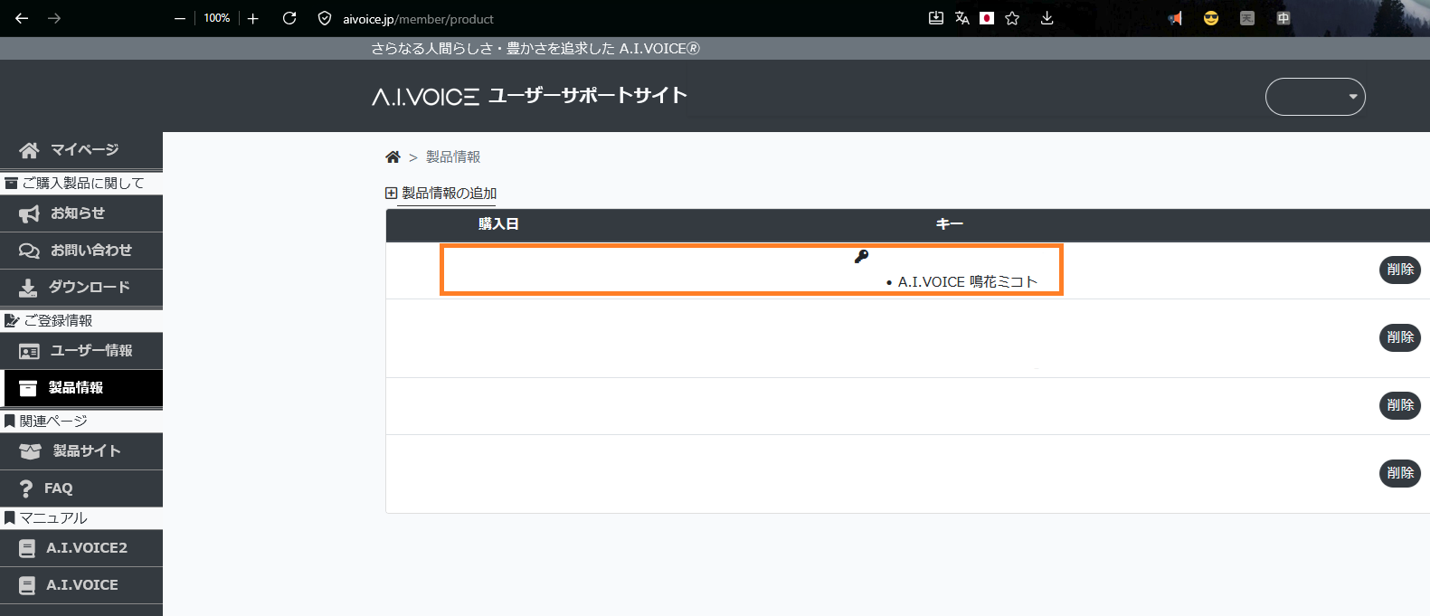
Task: Reset the 100% zoom level indicator
Action: 216,18
